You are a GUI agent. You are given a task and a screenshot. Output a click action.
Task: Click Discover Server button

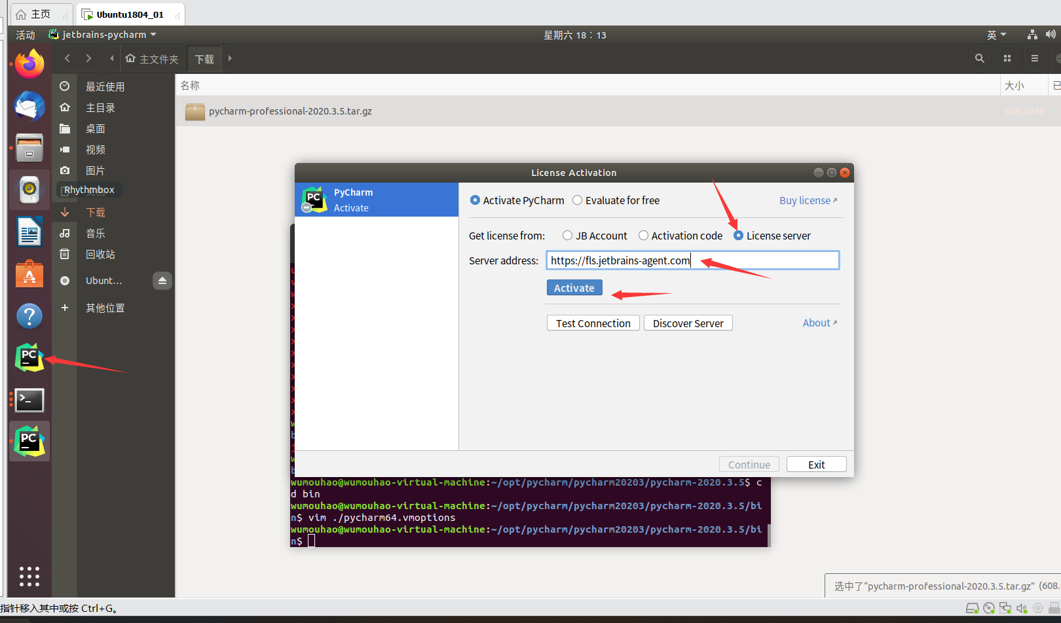click(688, 323)
